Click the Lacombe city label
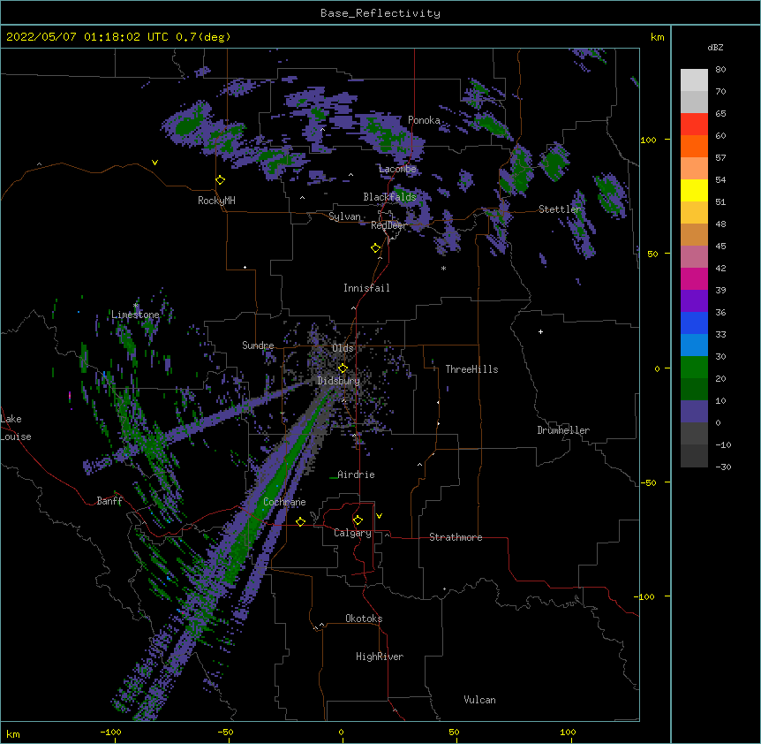 397,169
